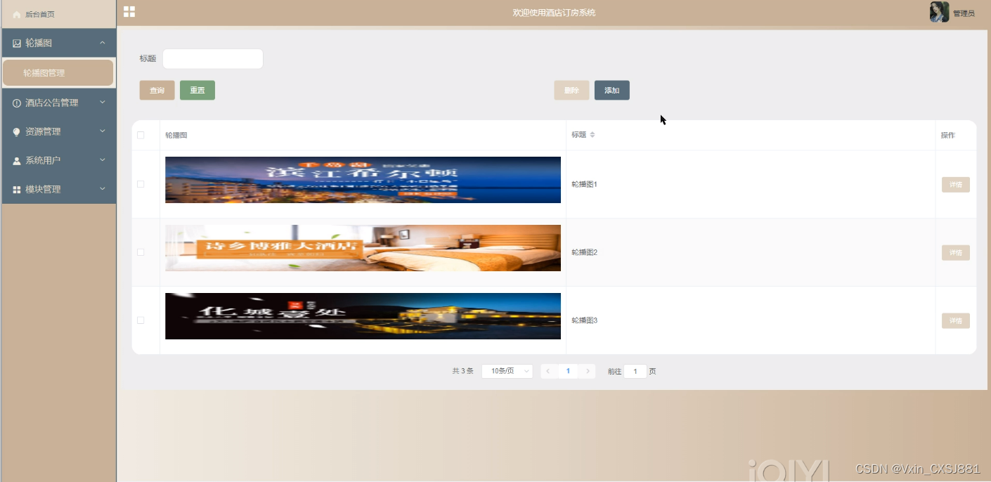Expand the 资源管理 chevron

point(103,131)
